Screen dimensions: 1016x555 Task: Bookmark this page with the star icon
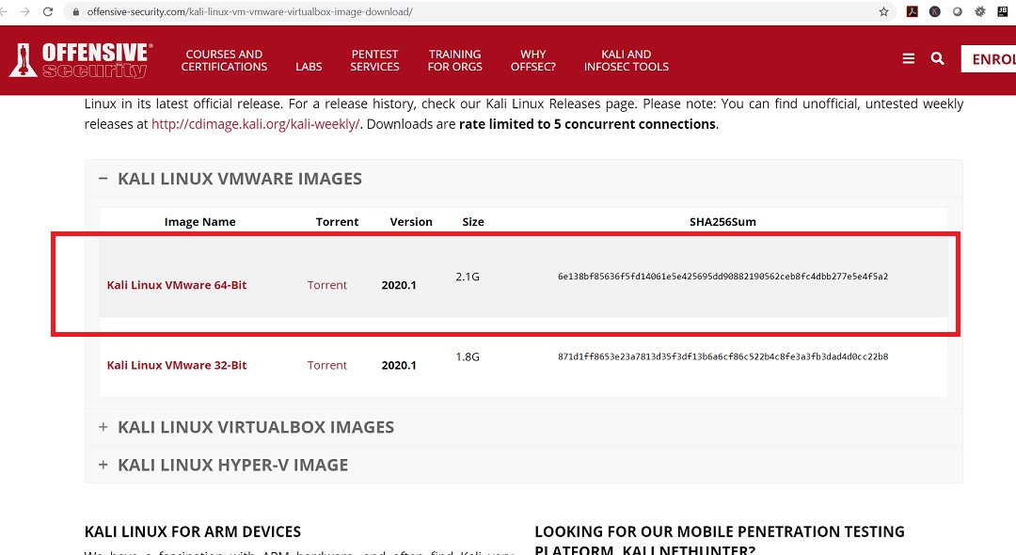[x=883, y=11]
